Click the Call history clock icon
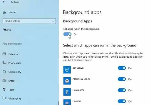Viewport: 151px width, 105px height. pos(4,72)
